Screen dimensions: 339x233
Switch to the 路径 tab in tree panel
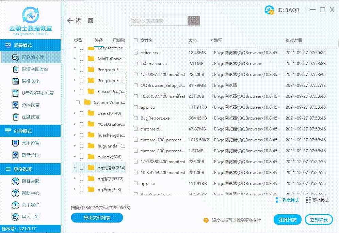click(99, 41)
